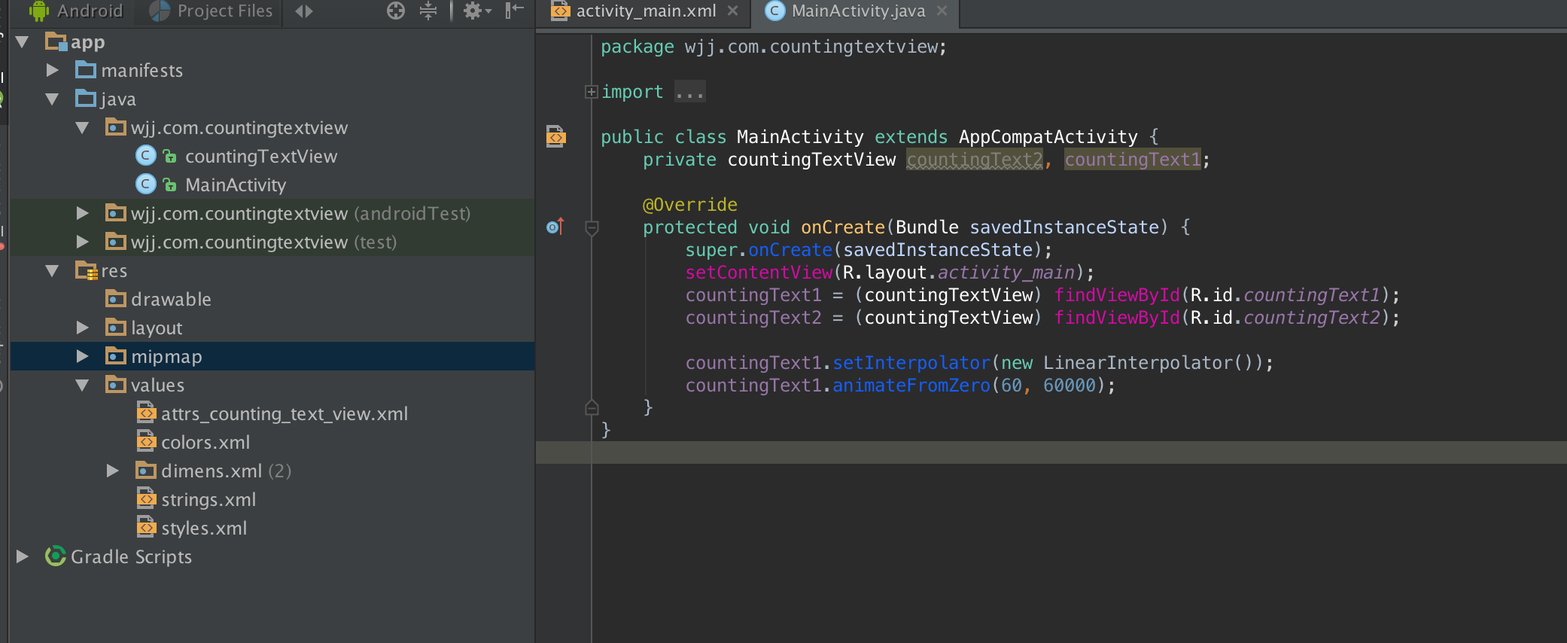Switch to the Project Files view tab
1567x643 pixels.
(224, 11)
